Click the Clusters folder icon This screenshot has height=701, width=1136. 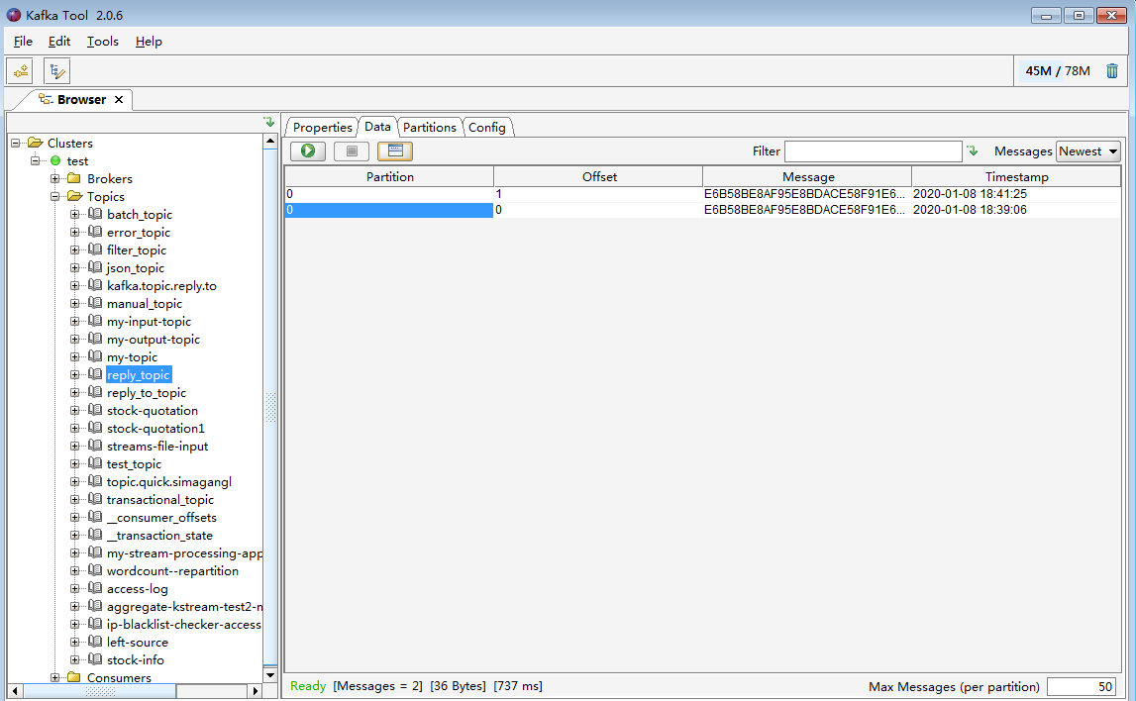coord(35,143)
